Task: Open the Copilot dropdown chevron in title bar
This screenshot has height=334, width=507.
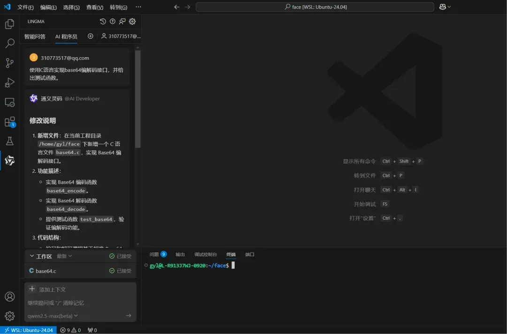Action: [x=449, y=7]
